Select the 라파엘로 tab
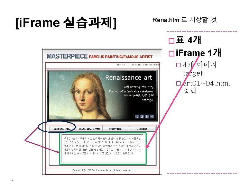249x187 pixels. point(142,129)
